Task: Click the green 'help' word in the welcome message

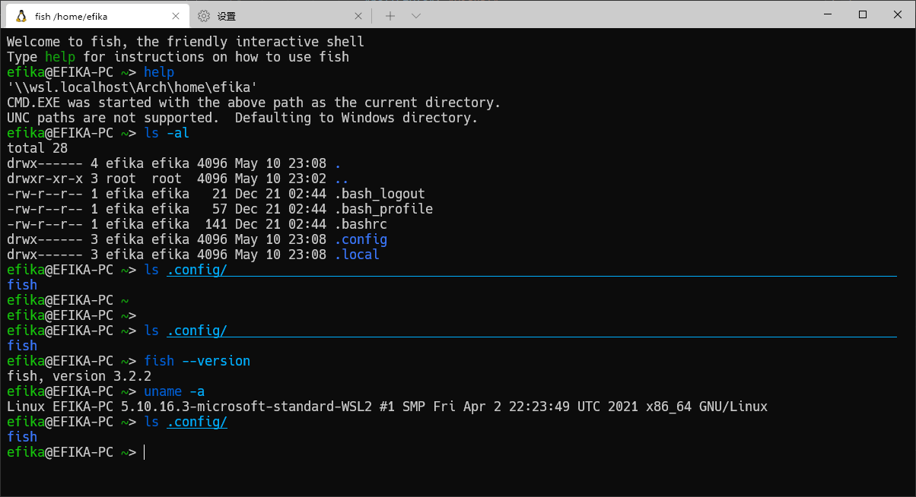Action: pyautogui.click(x=60, y=57)
